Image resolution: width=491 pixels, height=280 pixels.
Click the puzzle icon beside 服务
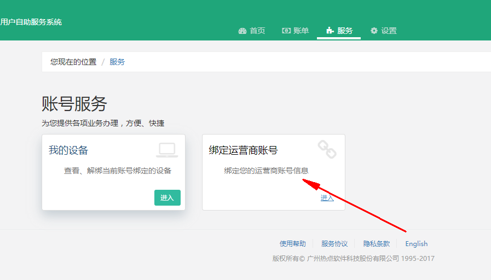(x=330, y=30)
